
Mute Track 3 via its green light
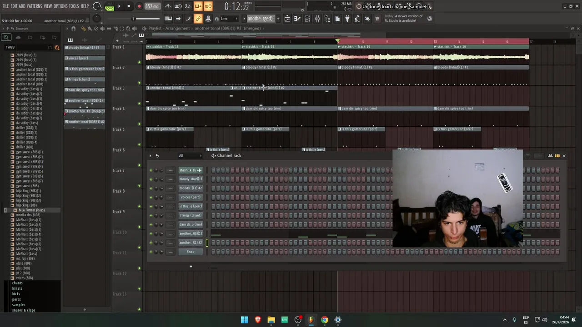coord(140,104)
